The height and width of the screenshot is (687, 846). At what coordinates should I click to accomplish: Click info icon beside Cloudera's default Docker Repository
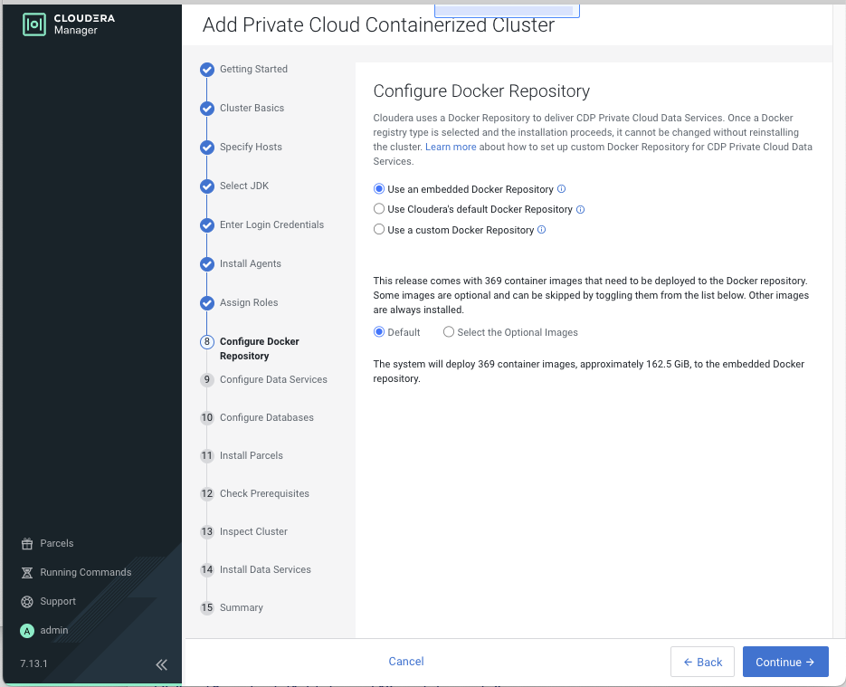tap(581, 209)
